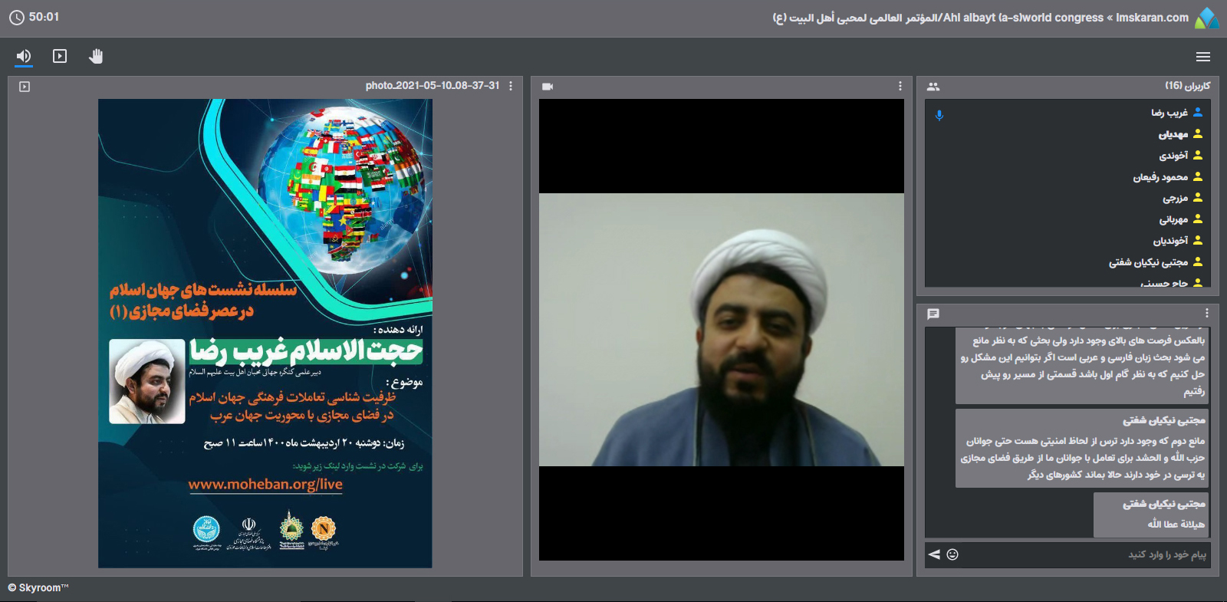
Task: Select user غریب رضا in the list
Action: [1169, 113]
